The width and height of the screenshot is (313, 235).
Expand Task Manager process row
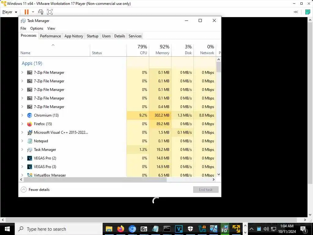tap(22, 150)
